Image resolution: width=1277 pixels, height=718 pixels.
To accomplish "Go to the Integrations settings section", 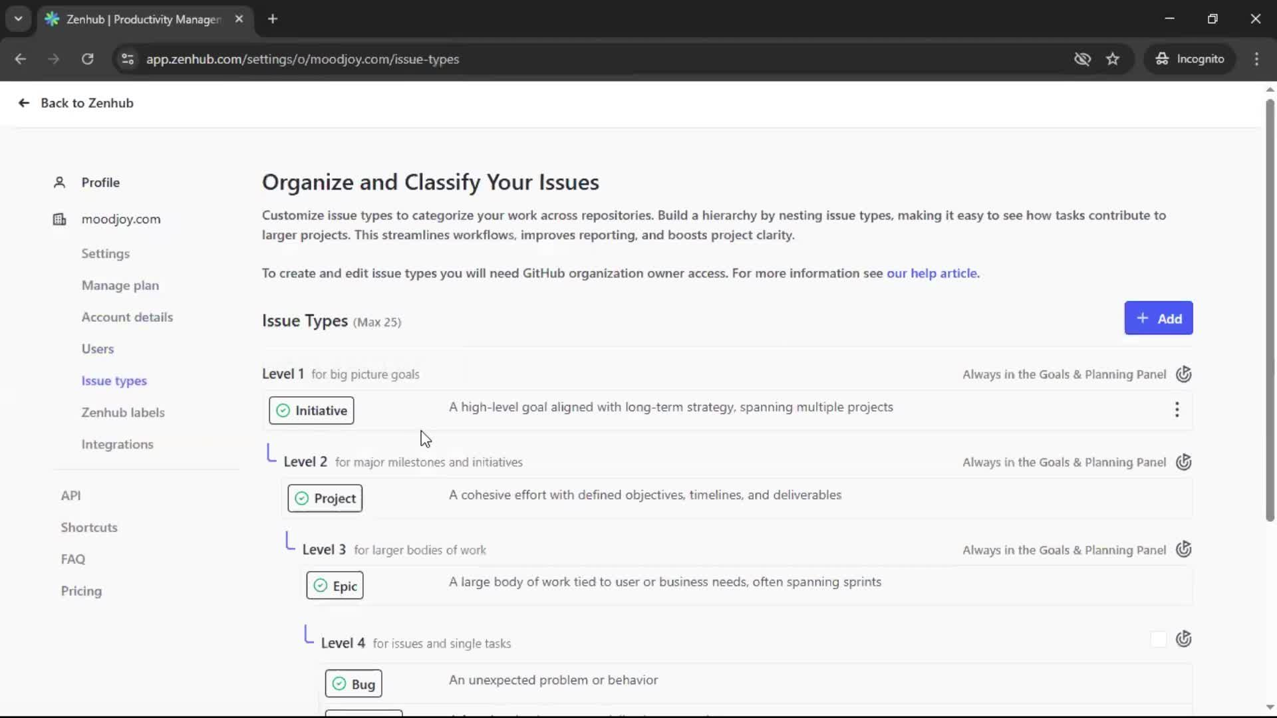I will coord(117,444).
